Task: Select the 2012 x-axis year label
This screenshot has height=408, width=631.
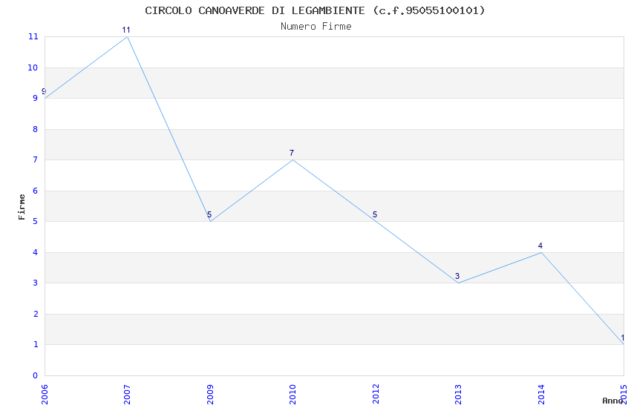Action: [x=376, y=395]
